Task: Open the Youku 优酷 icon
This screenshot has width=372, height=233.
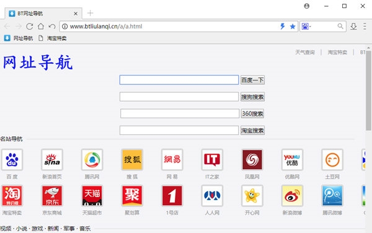Action: coord(292,159)
